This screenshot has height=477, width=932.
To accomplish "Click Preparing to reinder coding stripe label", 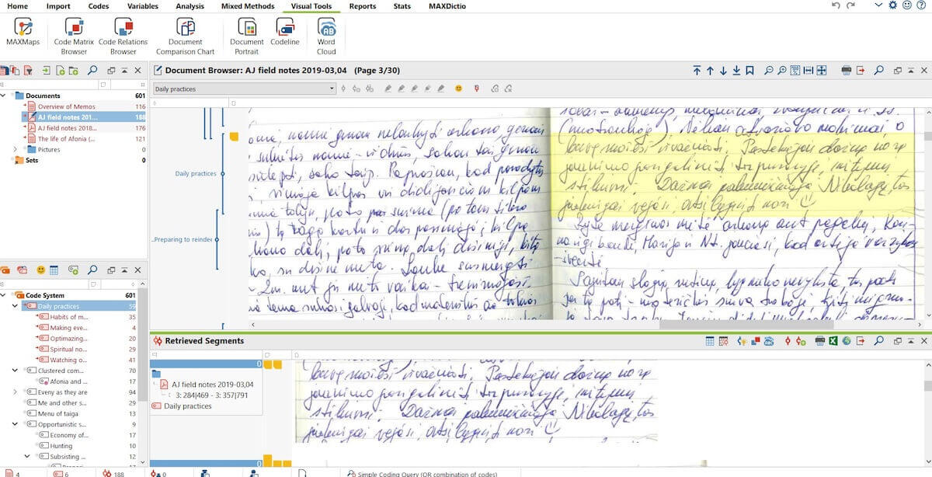I will (x=182, y=239).
